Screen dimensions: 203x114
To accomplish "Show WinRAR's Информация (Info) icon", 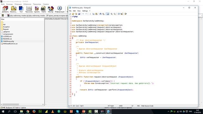I will point(60,9).
